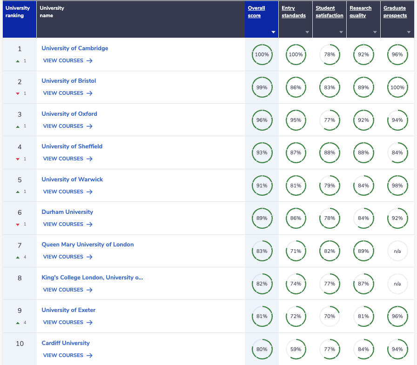The image size is (417, 365).
Task: Open University of Cambridge page
Action: [x=75, y=48]
